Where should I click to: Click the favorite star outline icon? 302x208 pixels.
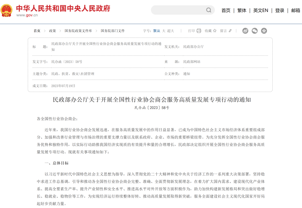coord(215,31)
